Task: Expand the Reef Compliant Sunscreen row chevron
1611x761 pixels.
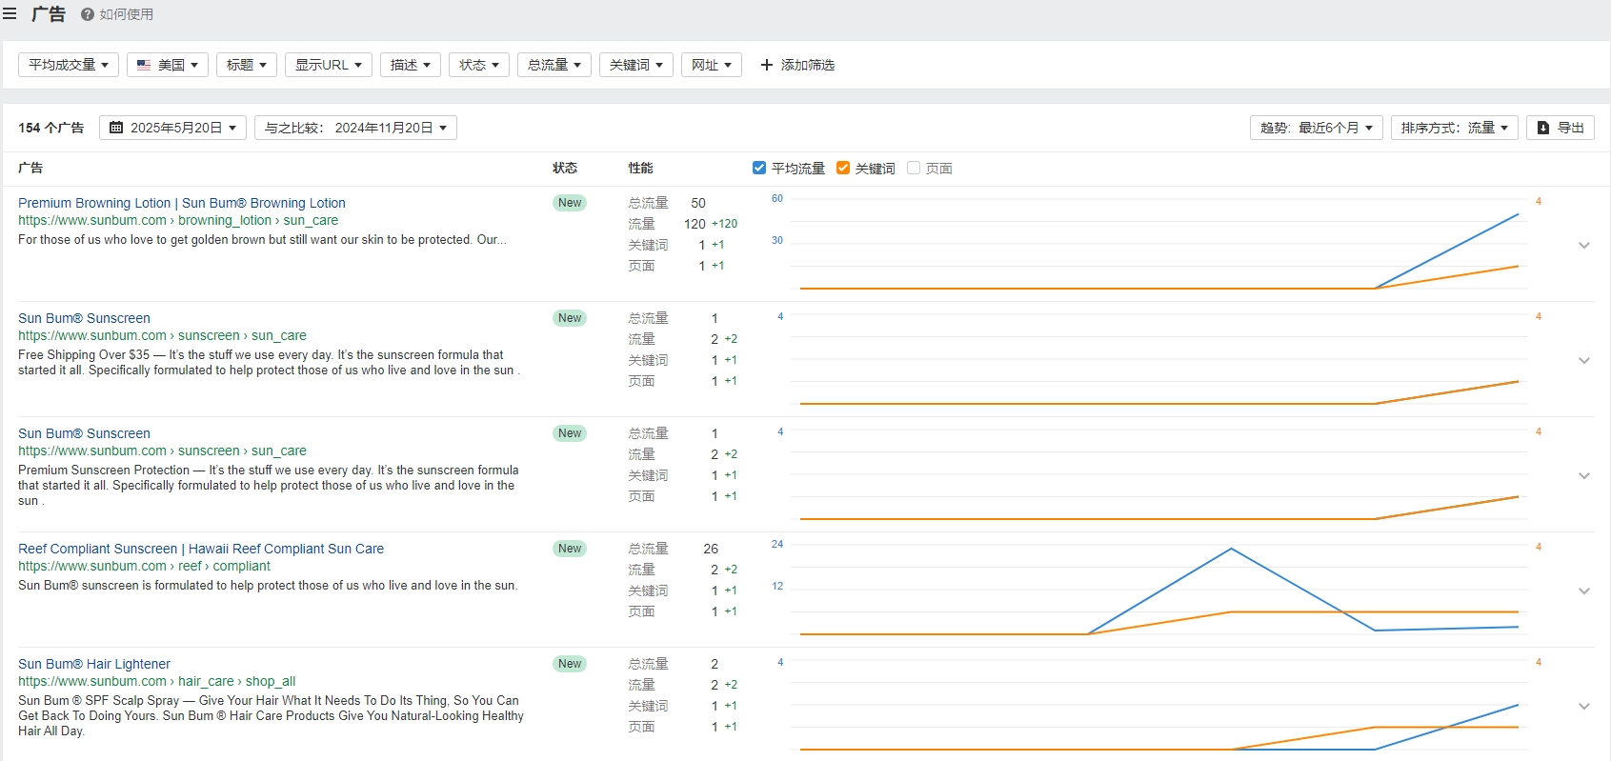Action: tap(1584, 591)
